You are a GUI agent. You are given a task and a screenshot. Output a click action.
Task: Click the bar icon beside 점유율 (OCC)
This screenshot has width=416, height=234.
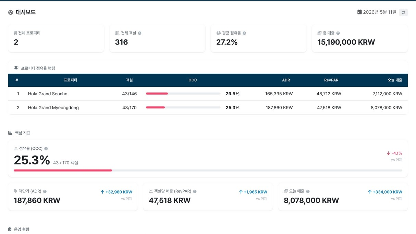tap(15, 149)
